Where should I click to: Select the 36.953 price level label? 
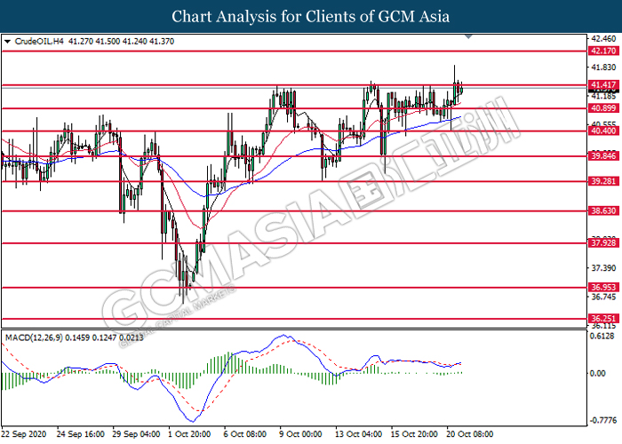pyautogui.click(x=603, y=287)
